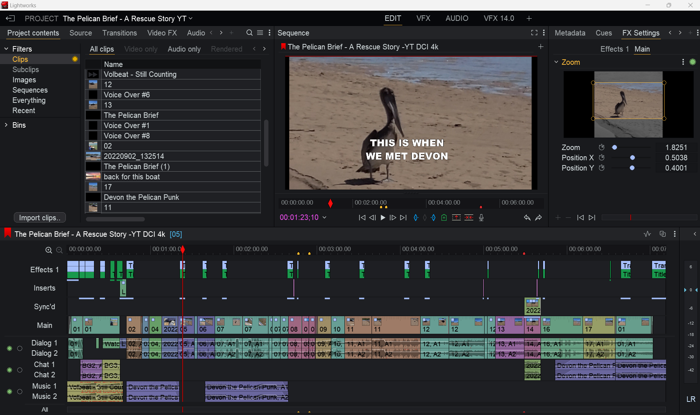Toggle audio waveform display icon in timeline
Image resolution: width=700 pixels, height=415 pixels.
[647, 234]
